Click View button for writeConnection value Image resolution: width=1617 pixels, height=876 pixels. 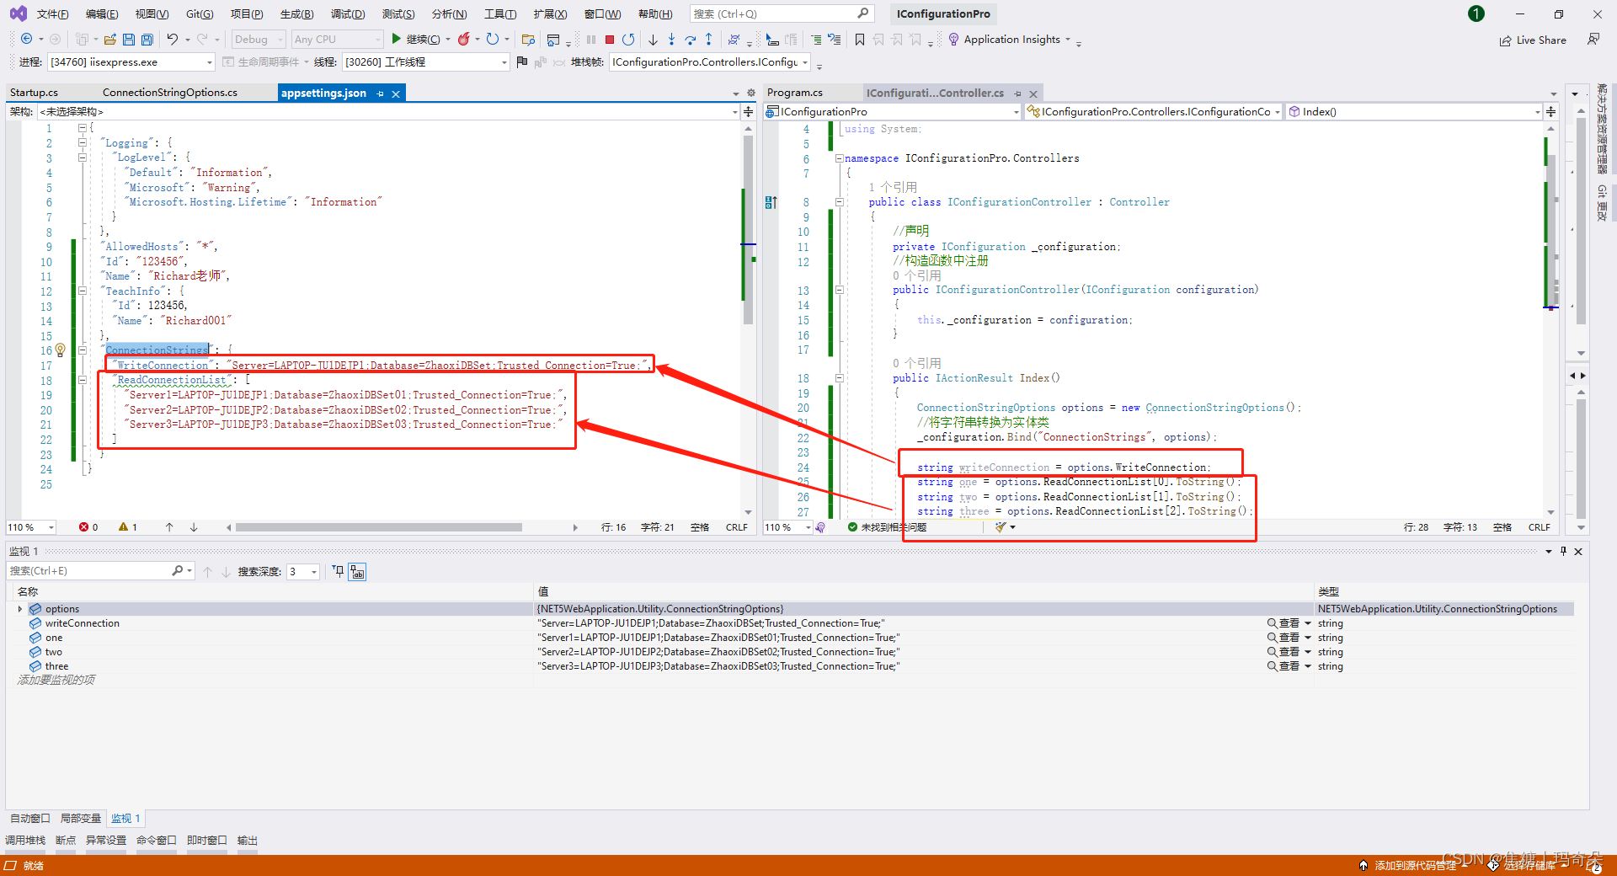tap(1283, 623)
